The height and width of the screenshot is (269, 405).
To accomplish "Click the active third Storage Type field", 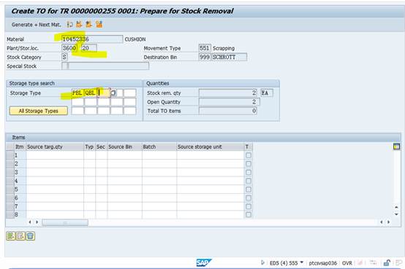I will 104,93.
